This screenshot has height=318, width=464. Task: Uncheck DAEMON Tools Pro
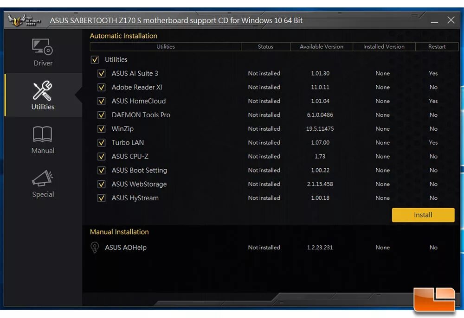pos(102,115)
